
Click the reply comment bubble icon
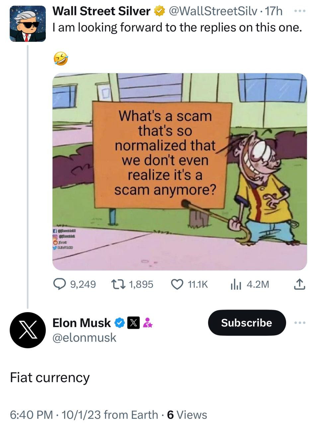tap(60, 284)
